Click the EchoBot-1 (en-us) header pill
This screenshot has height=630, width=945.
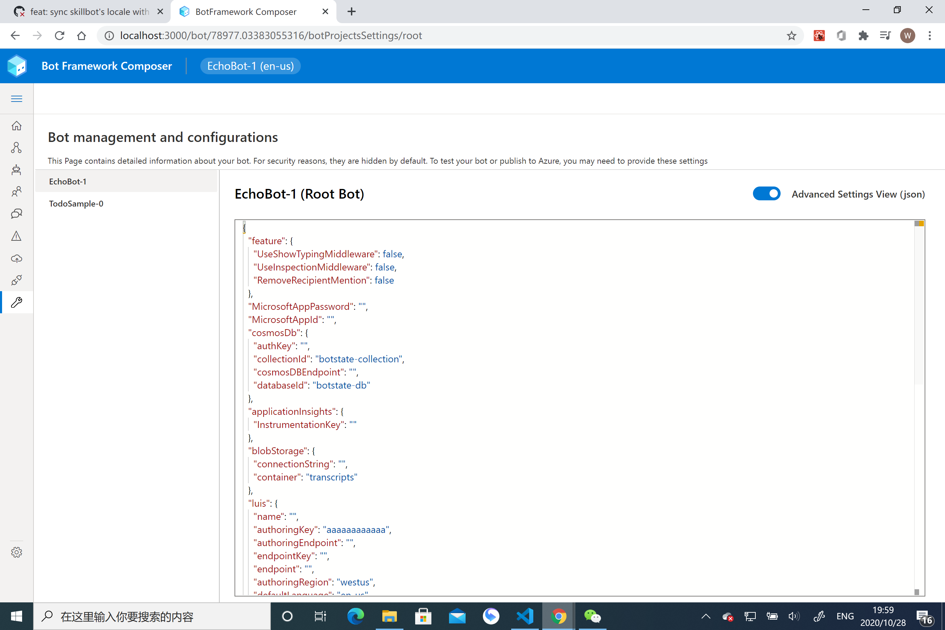point(250,66)
